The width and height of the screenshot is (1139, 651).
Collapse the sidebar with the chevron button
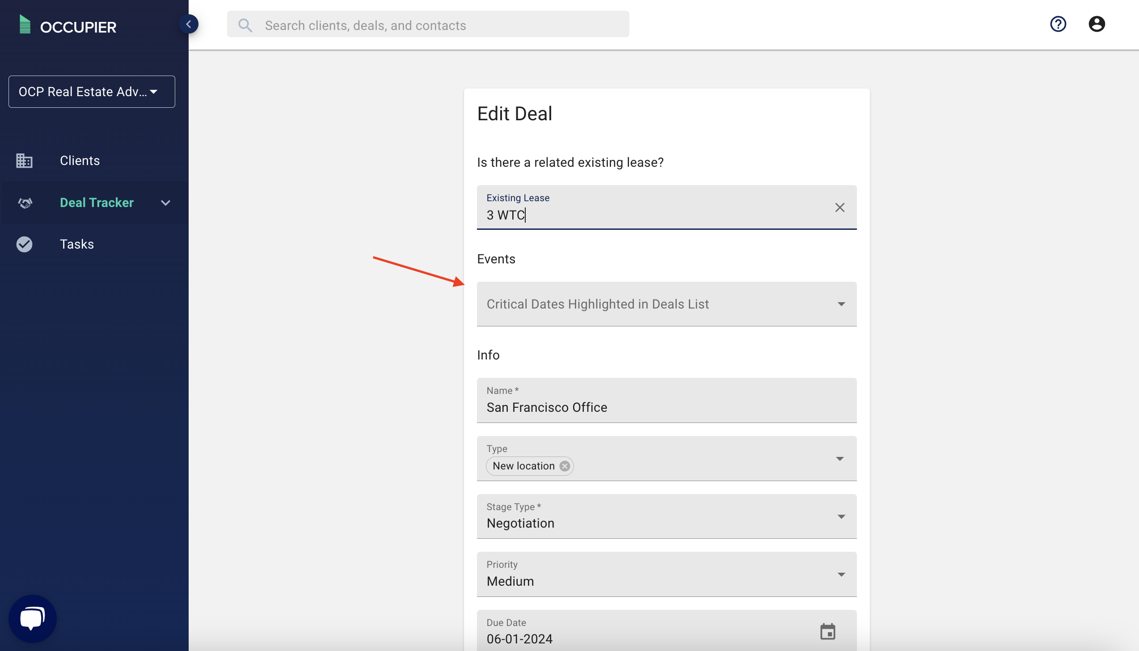189,24
